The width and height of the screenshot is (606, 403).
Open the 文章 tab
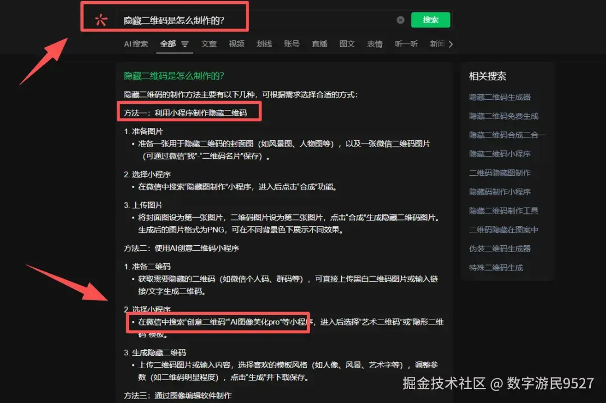point(208,43)
